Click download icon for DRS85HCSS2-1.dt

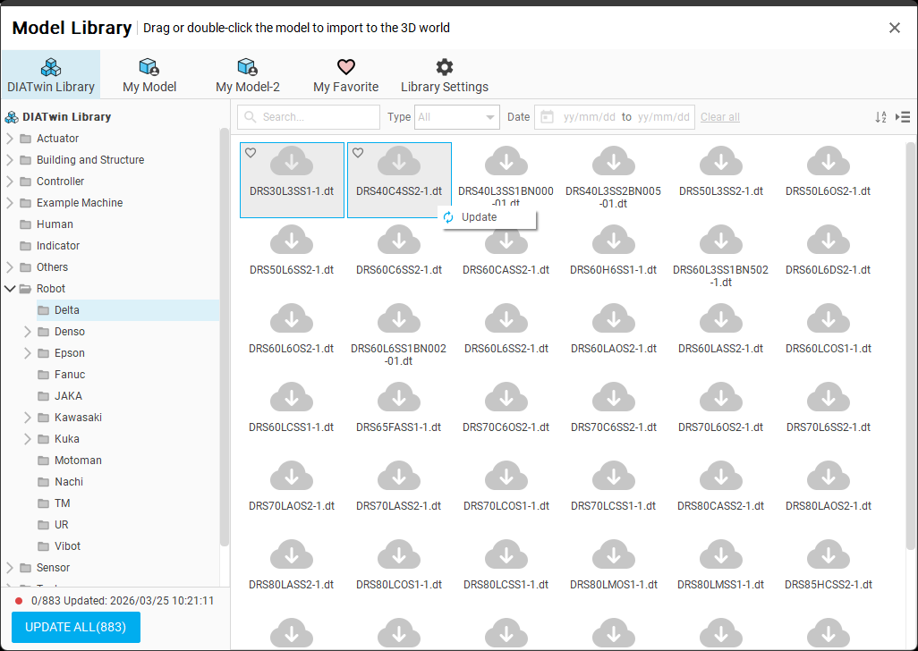829,554
